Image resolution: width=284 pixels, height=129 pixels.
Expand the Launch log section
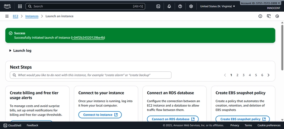click(20, 51)
